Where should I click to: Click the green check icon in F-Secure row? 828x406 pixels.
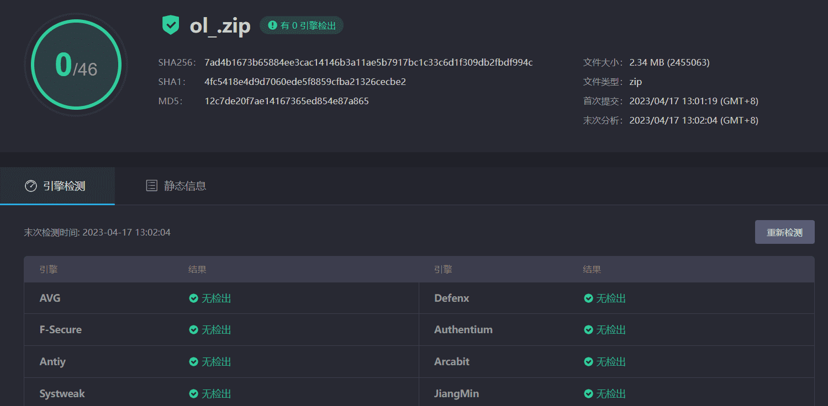pyautogui.click(x=194, y=330)
